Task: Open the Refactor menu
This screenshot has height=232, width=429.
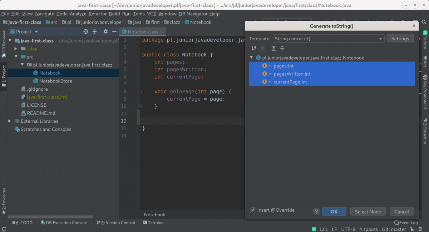Action: tap(98, 14)
